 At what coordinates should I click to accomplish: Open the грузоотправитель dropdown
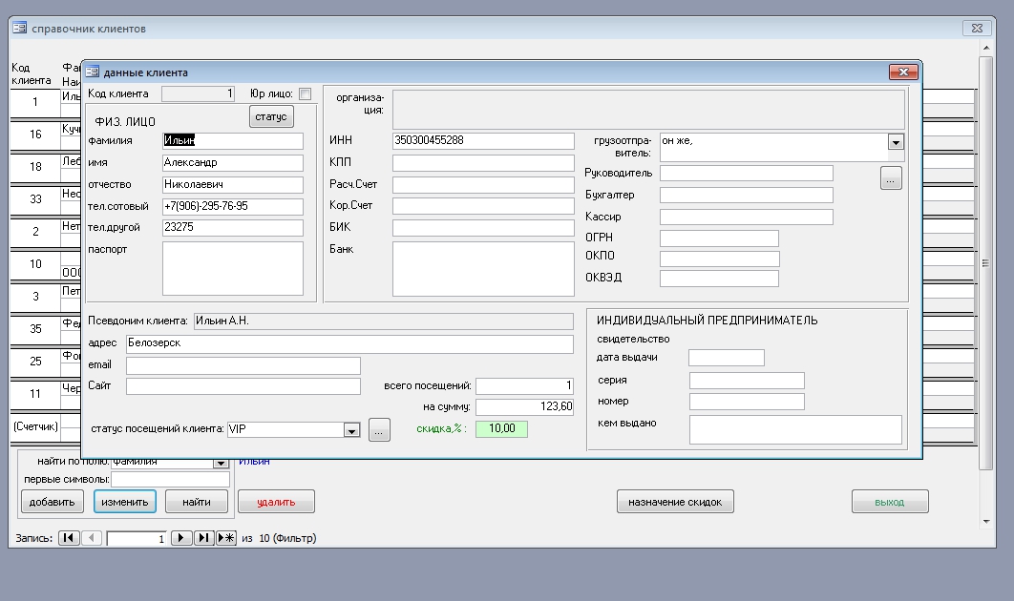coord(896,142)
